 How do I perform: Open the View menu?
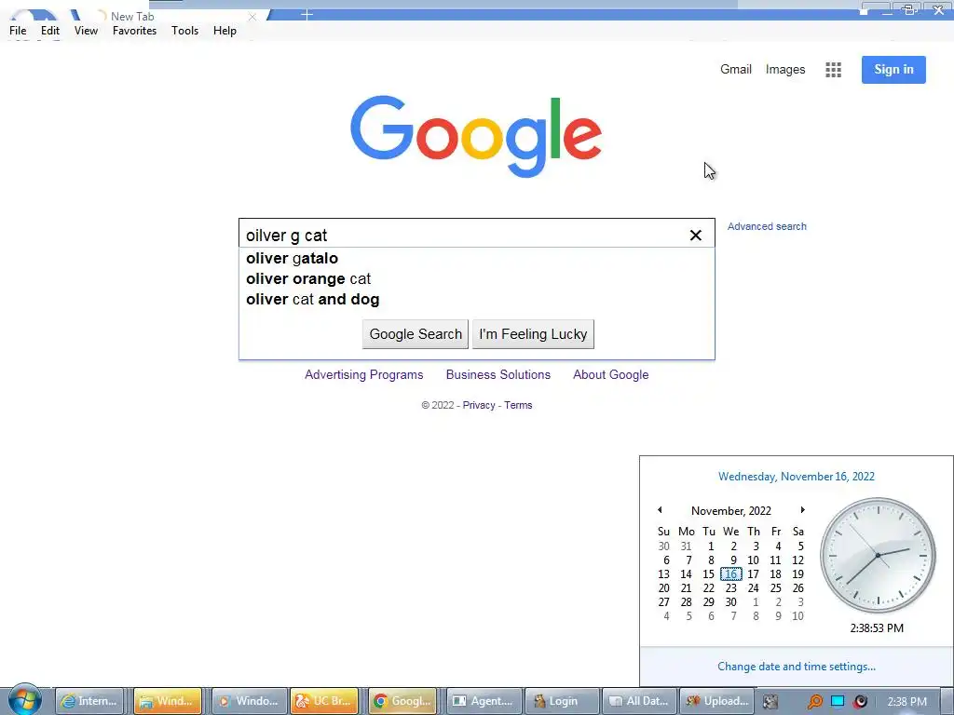(86, 31)
